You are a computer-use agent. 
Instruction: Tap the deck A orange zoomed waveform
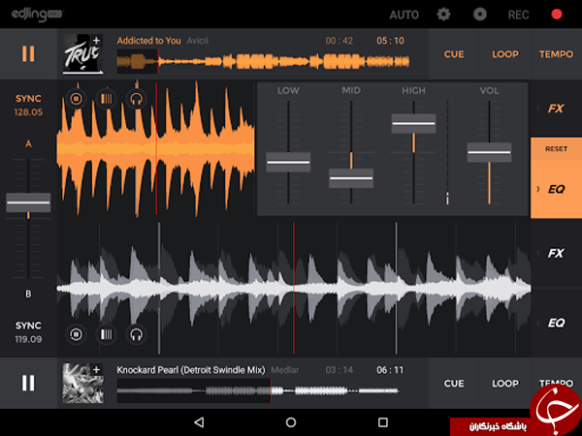point(156,148)
